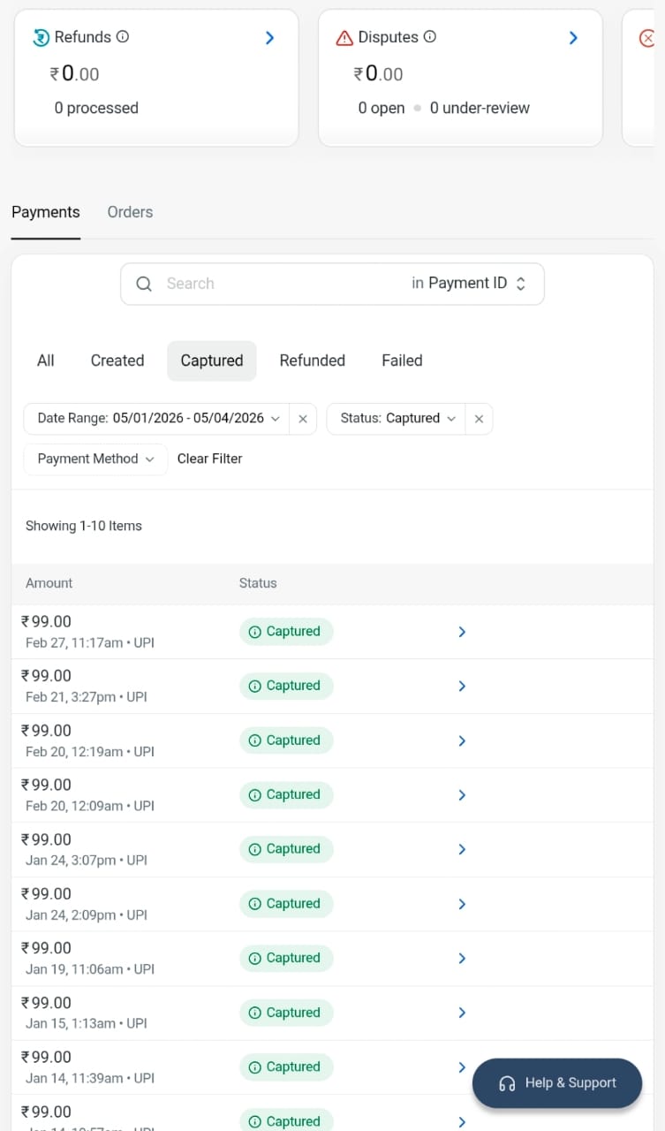Screen dimensions: 665x1131
Task: Show info tooltip next to Refunds
Action: [x=123, y=37]
